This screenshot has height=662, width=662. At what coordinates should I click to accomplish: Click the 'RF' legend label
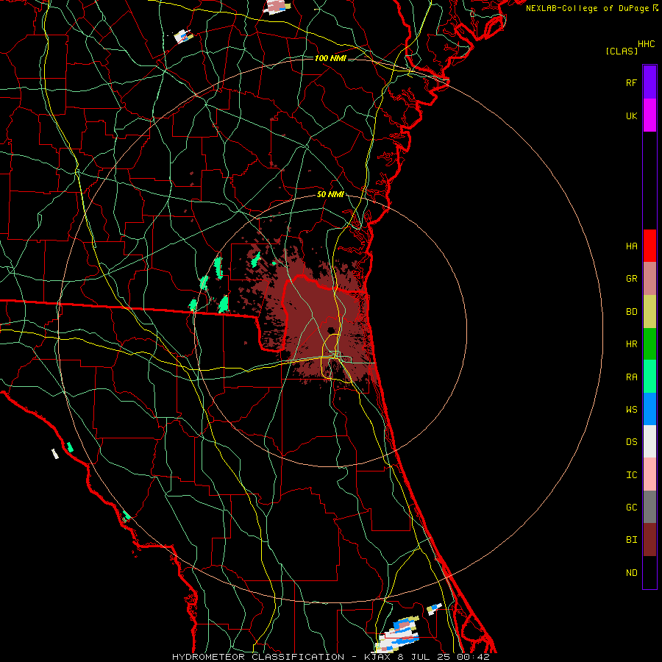pos(631,82)
